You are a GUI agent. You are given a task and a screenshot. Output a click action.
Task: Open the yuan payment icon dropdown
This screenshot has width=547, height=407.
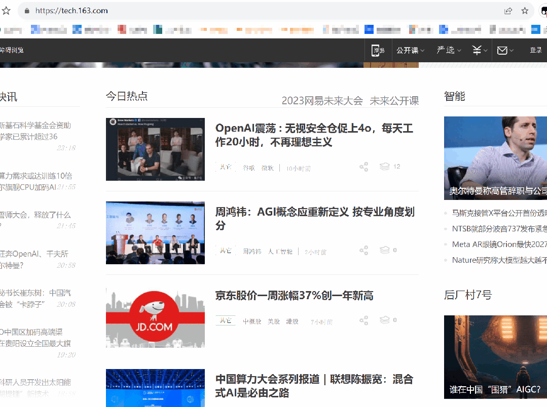480,51
